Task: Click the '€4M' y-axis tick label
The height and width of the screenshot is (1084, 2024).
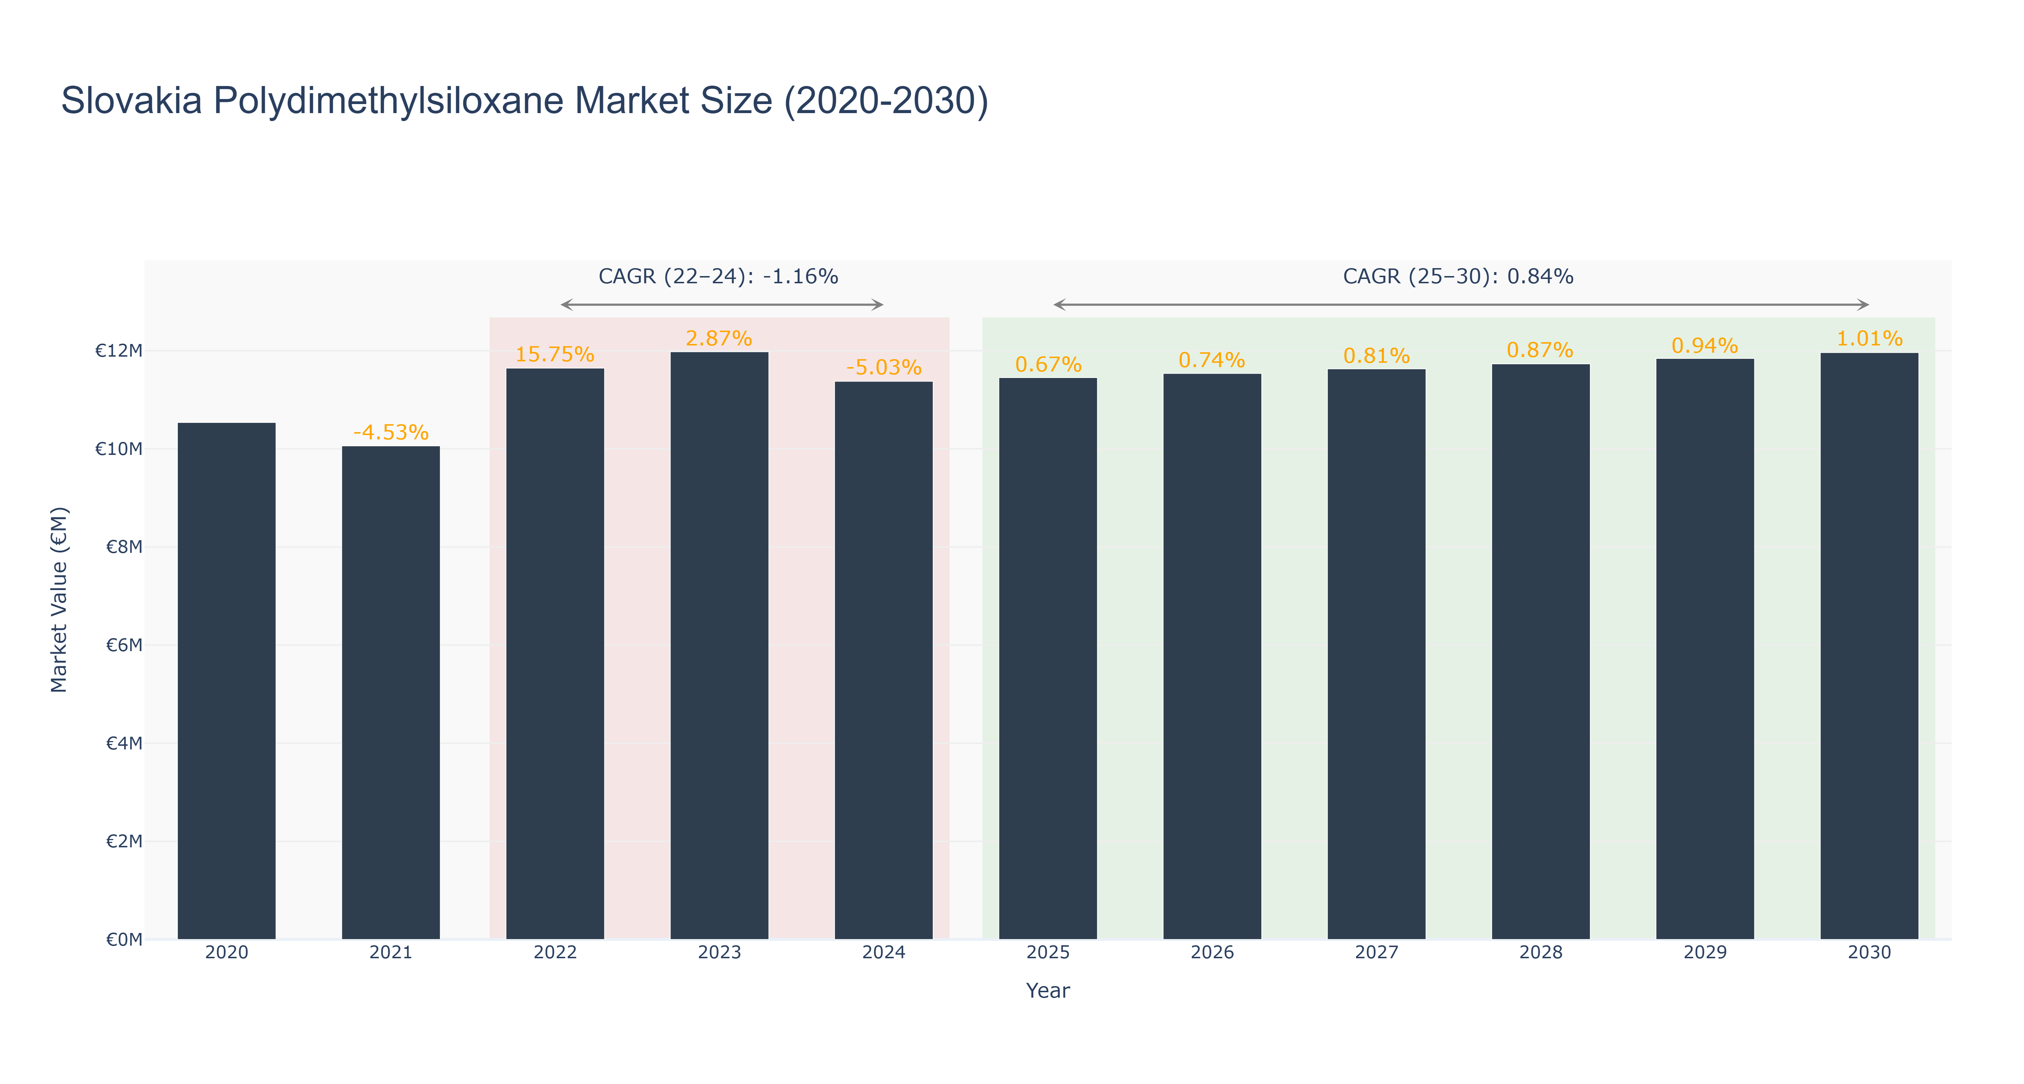Action: tap(124, 744)
